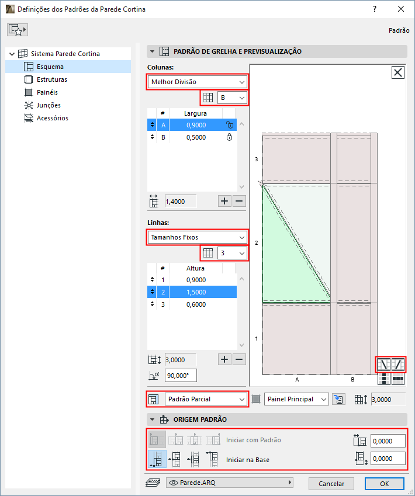Viewport: 415px width, 496px height.
Task: Click the pattern angle icon
Action: (x=154, y=376)
